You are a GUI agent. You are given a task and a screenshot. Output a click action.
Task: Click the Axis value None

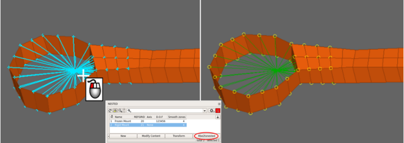click(150, 125)
